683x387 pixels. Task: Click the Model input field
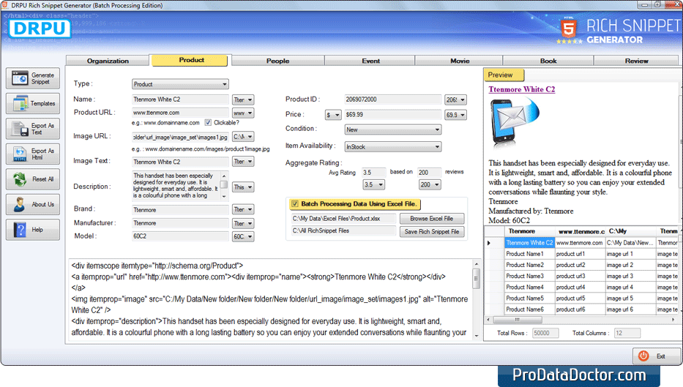point(180,236)
